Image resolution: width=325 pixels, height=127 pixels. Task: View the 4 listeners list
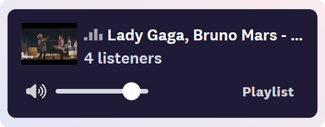click(x=123, y=58)
